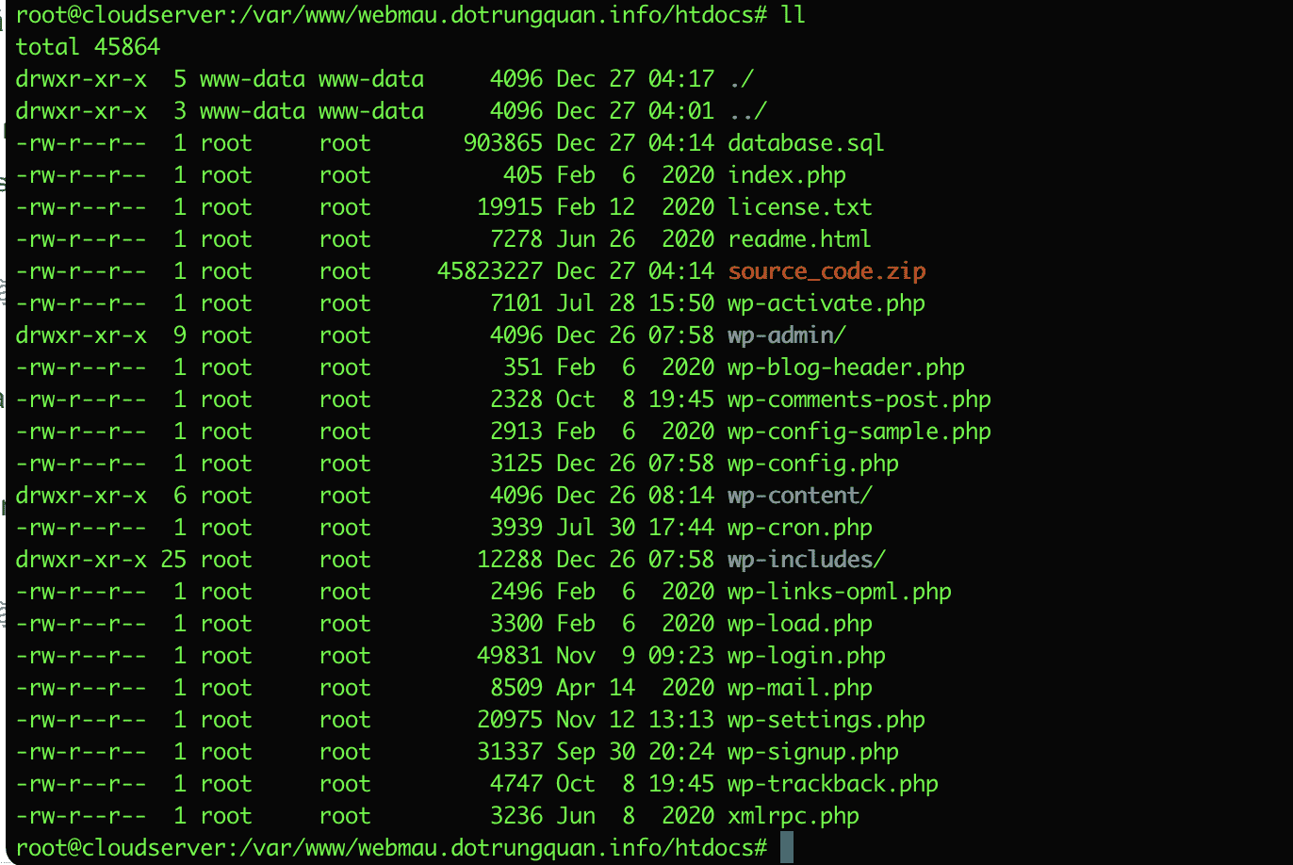The width and height of the screenshot is (1293, 865).
Task: Click the wp-settings.php filename
Action: click(826, 720)
